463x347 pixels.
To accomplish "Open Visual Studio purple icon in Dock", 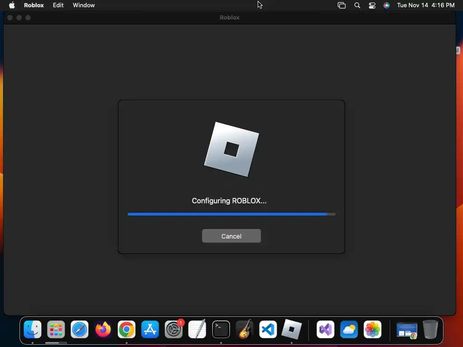I will tap(326, 329).
